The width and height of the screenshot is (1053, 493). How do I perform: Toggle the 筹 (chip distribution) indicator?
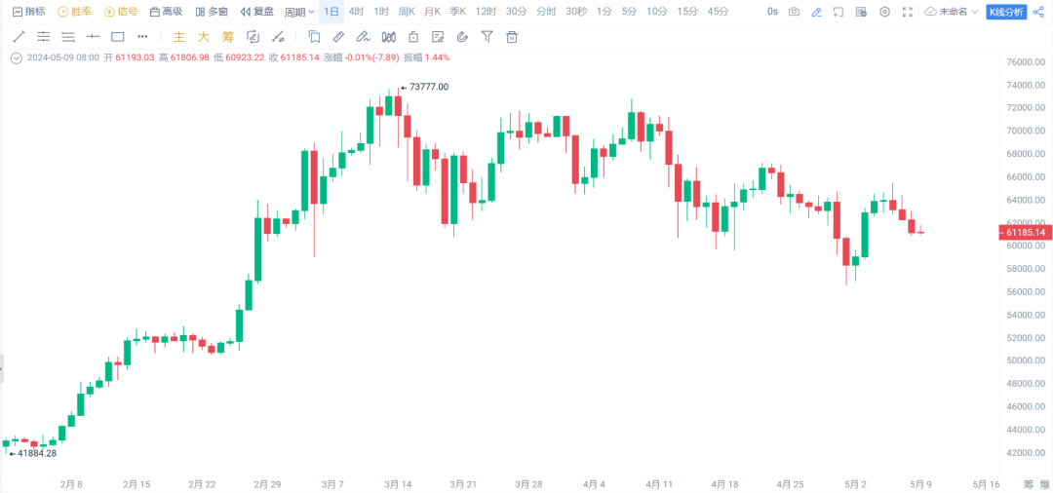pyautogui.click(x=227, y=37)
